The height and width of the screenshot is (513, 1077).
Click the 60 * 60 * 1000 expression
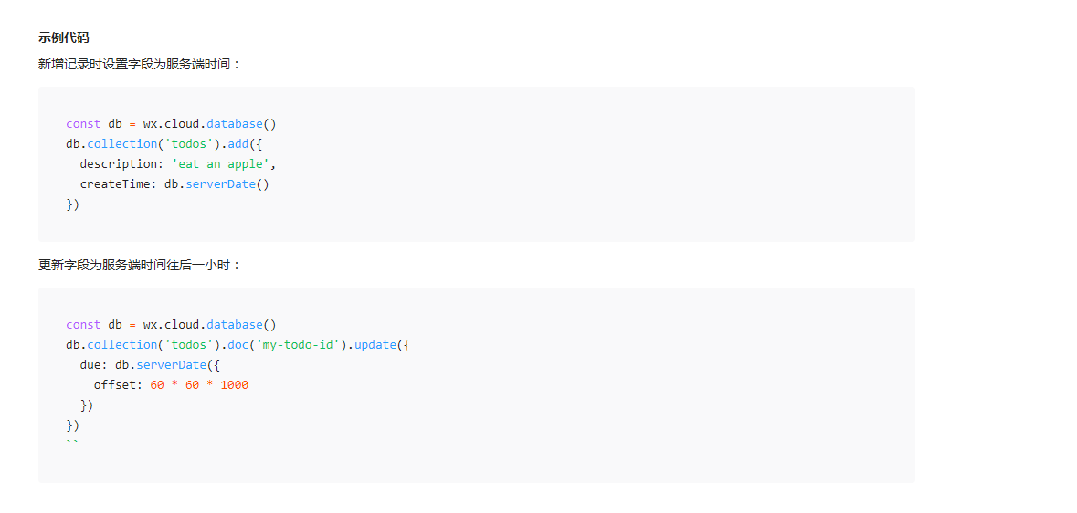(199, 384)
